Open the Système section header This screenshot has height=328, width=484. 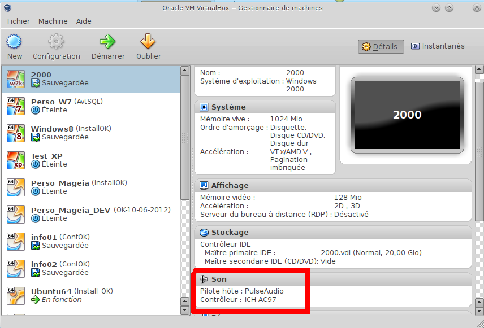[265, 107]
